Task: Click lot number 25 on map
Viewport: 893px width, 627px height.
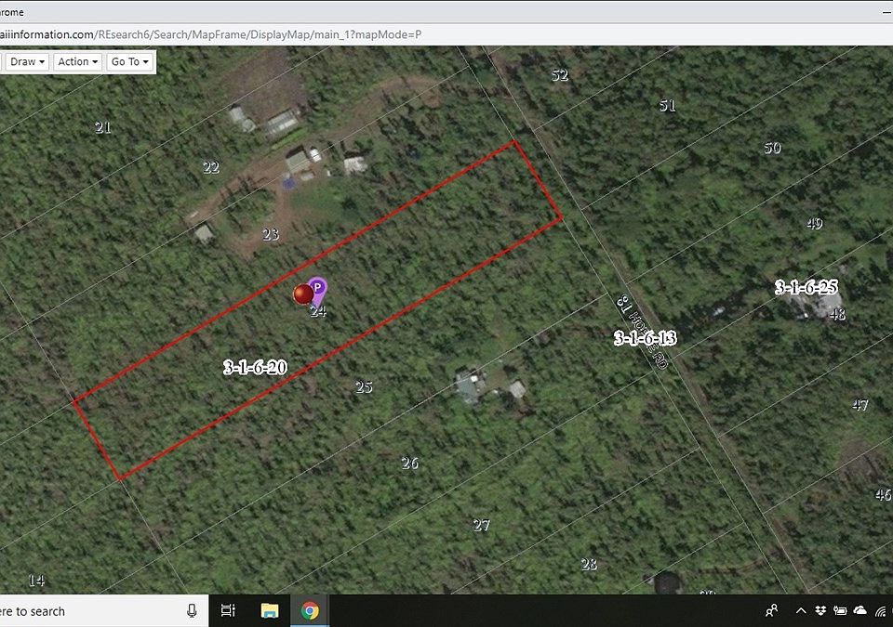Action: point(364,387)
